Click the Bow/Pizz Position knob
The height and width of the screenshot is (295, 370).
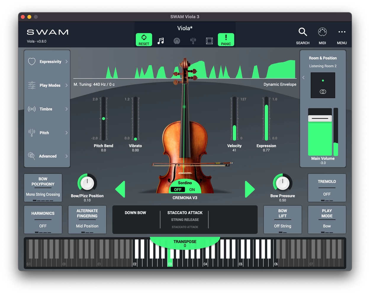tap(87, 183)
